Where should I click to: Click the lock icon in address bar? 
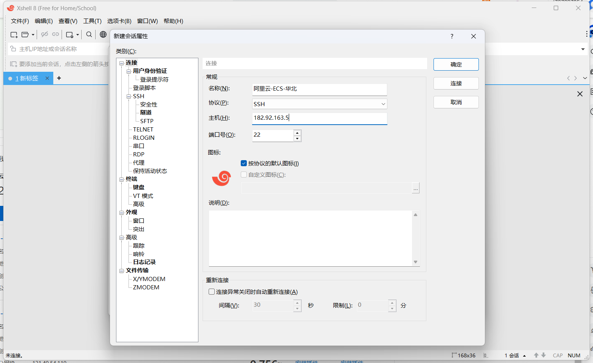tap(13, 49)
